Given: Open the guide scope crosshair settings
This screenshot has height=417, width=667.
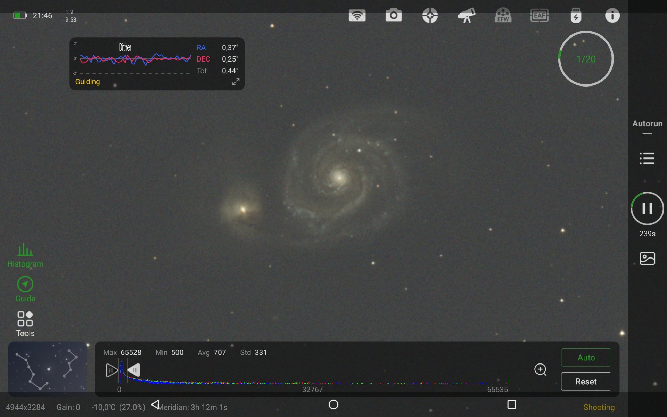Looking at the screenshot, I should pos(430,16).
